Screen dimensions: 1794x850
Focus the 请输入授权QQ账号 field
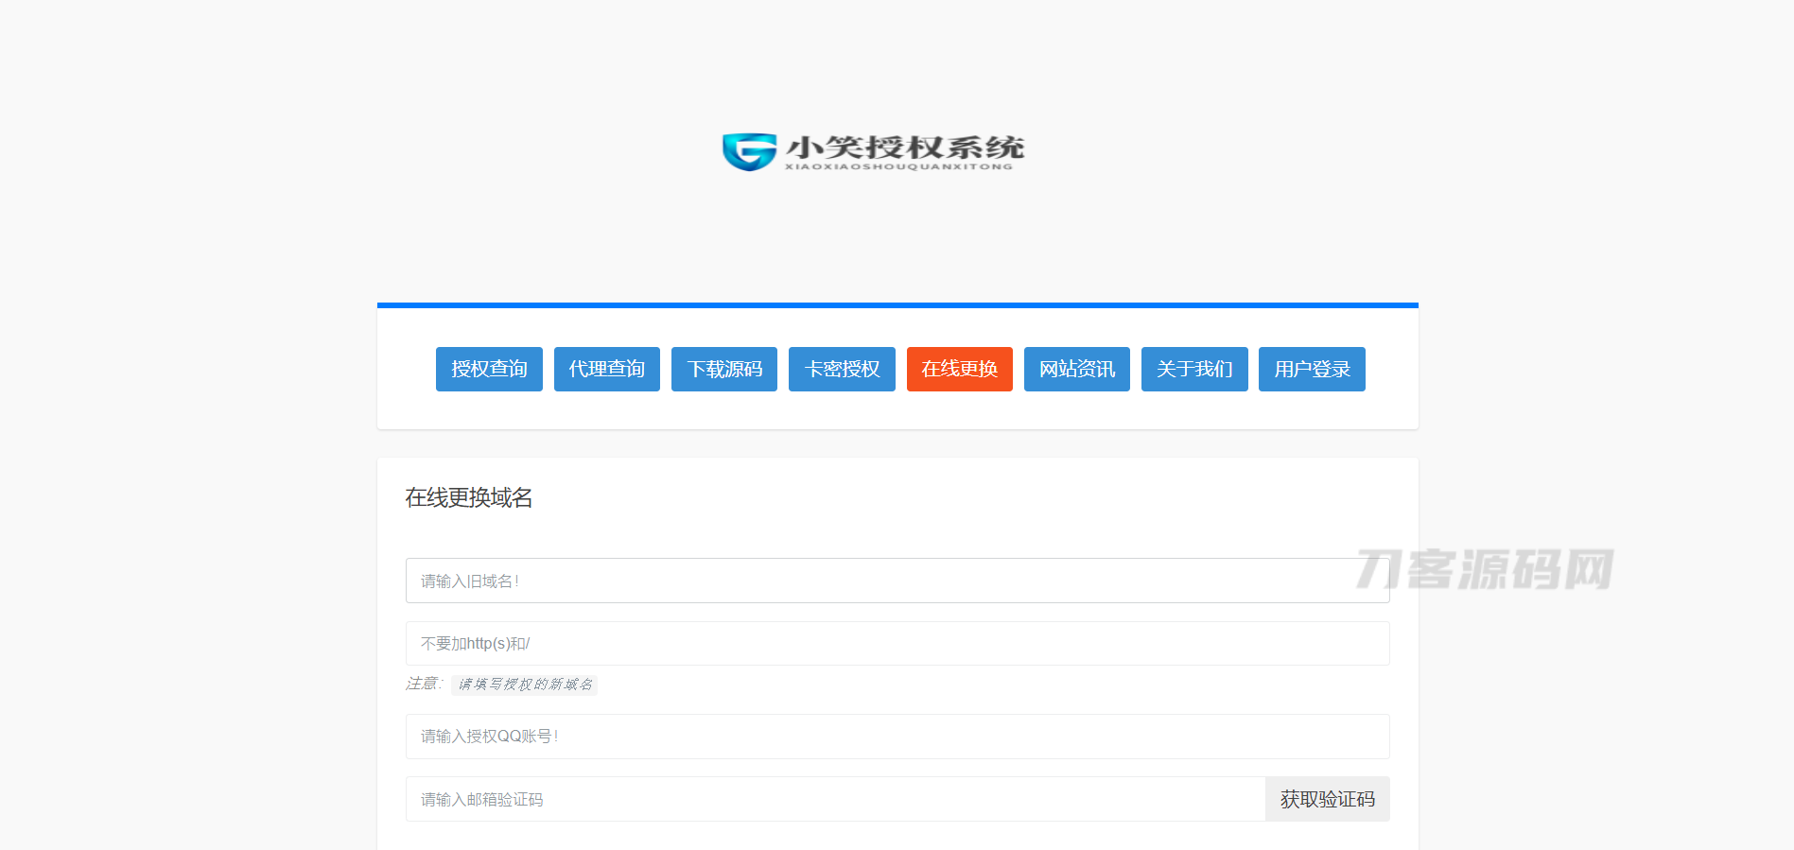(897, 737)
